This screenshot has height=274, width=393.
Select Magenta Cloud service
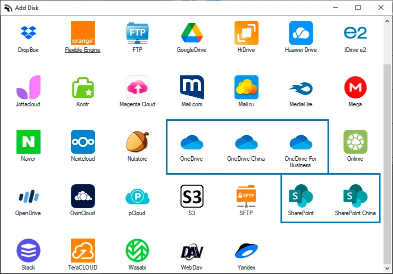click(137, 87)
